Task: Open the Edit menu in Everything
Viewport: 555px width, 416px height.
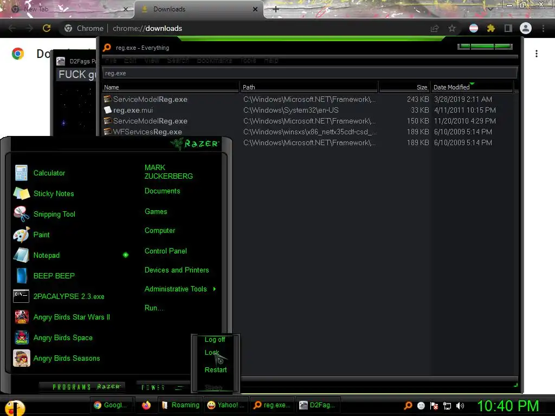Action: coord(130,61)
